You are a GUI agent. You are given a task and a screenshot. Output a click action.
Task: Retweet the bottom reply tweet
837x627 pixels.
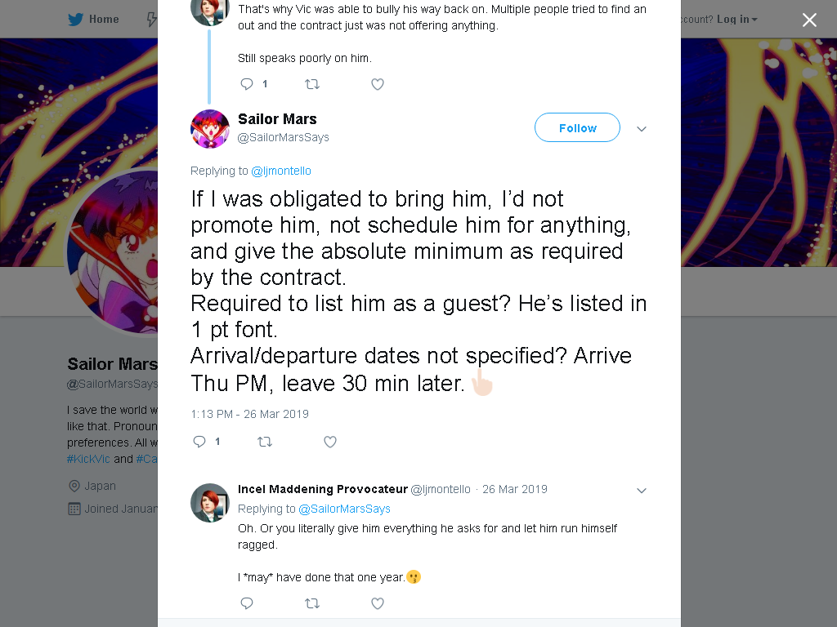[x=311, y=603]
